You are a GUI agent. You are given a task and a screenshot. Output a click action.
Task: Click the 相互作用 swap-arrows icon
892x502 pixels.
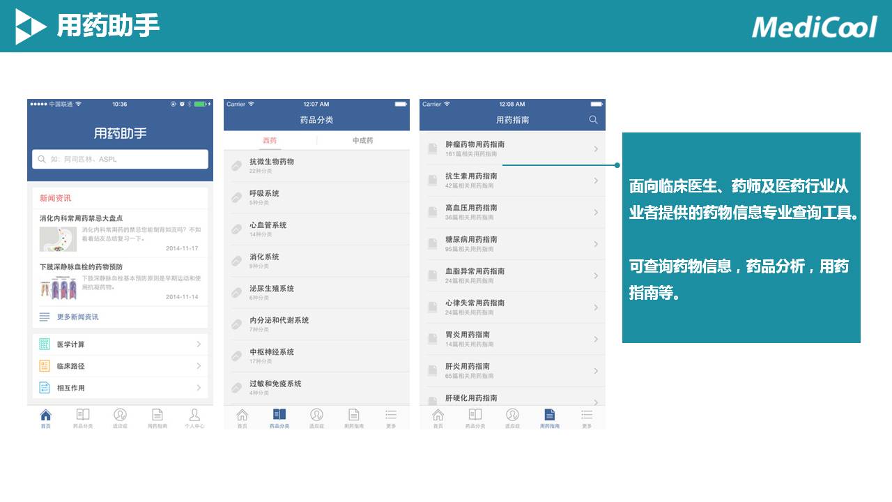pyautogui.click(x=45, y=388)
